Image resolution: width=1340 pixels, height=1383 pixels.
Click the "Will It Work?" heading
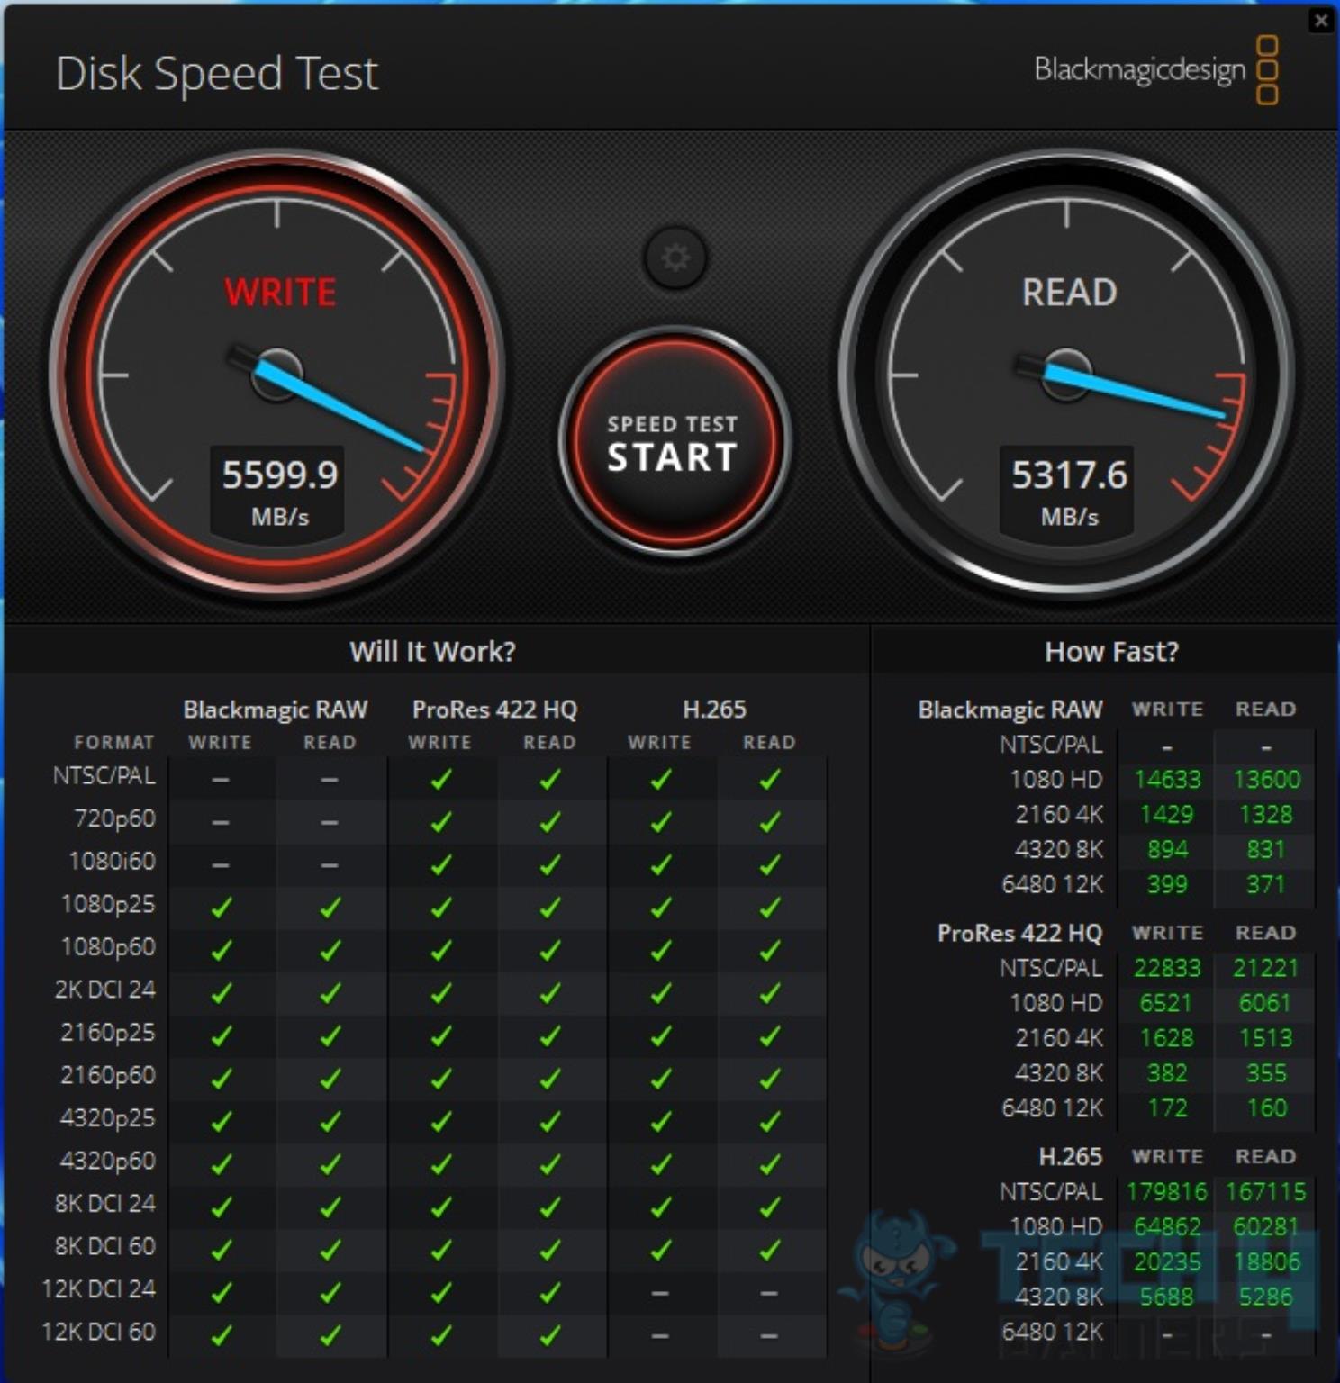(x=433, y=651)
